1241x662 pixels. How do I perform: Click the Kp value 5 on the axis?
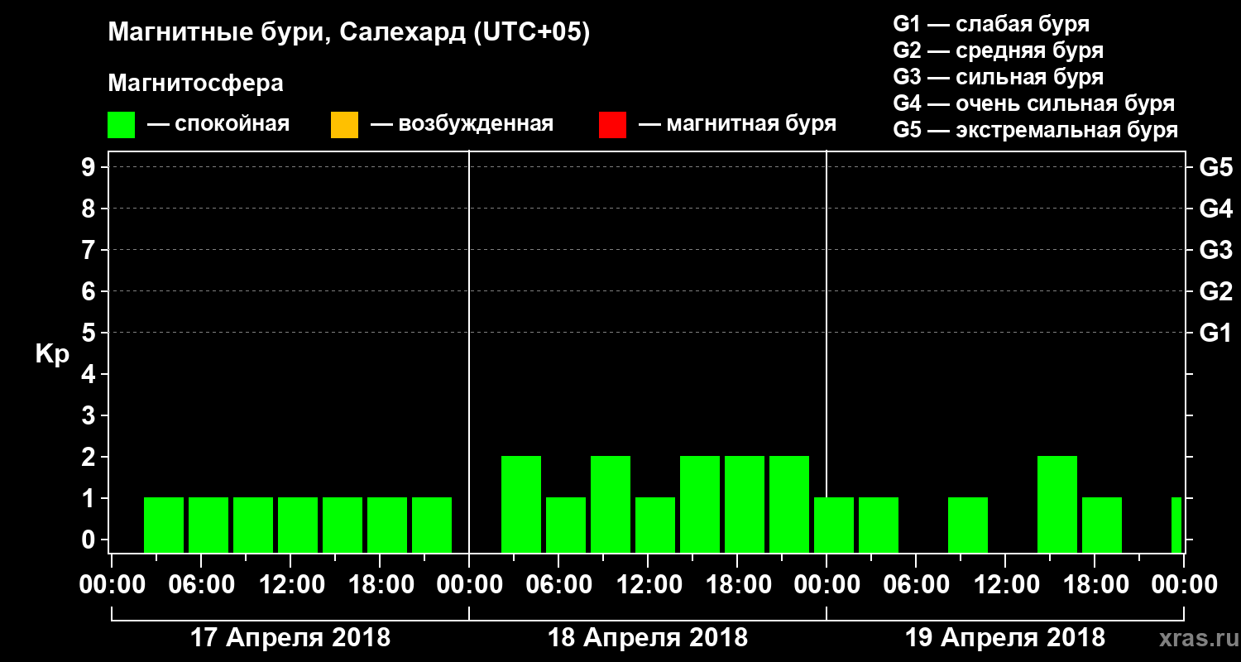[90, 333]
